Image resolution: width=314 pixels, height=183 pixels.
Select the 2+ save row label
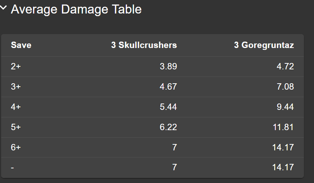[16, 67]
